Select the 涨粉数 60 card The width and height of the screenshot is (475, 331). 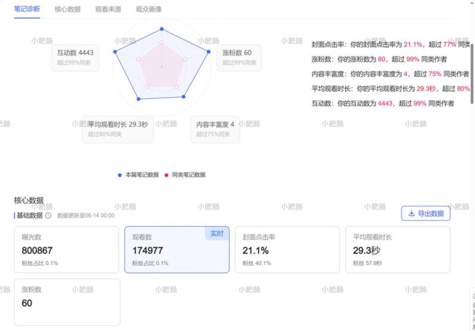67,302
